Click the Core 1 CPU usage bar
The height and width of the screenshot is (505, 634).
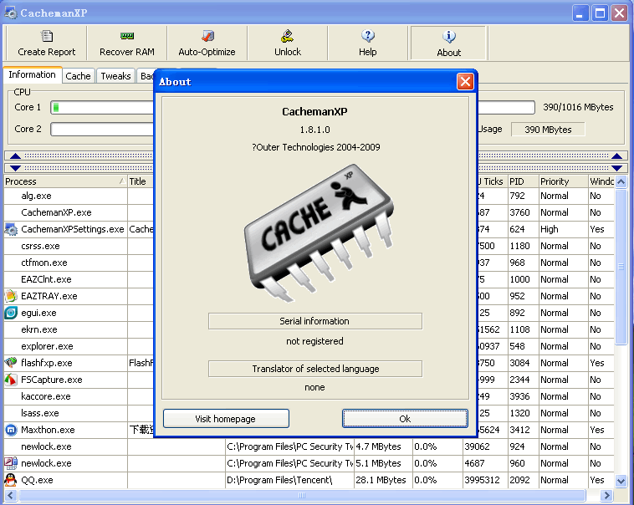[x=102, y=108]
